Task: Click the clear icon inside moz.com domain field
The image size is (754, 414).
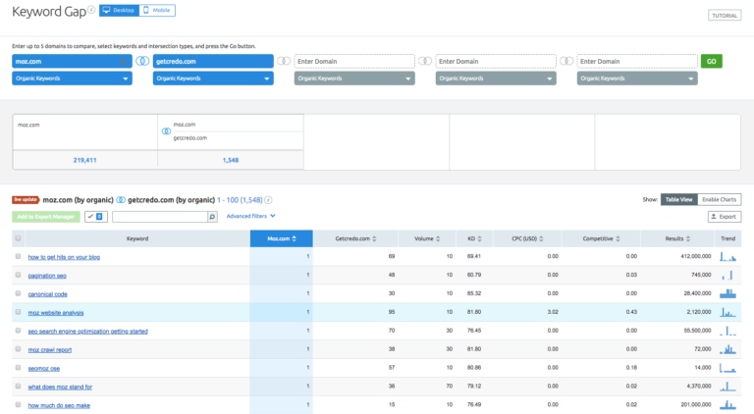Action: (x=124, y=62)
